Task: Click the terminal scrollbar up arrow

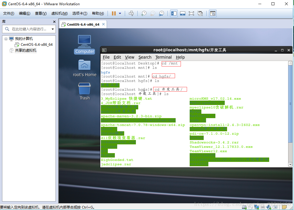Action: pos(290,63)
